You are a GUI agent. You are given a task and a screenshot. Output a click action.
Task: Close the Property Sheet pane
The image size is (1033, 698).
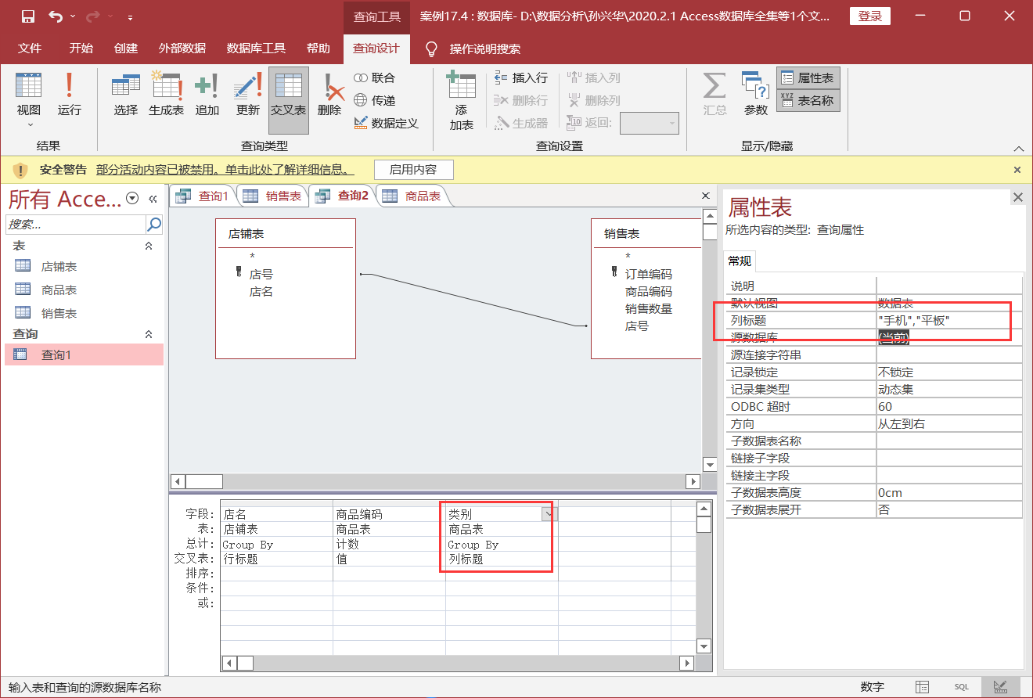pyautogui.click(x=1017, y=197)
